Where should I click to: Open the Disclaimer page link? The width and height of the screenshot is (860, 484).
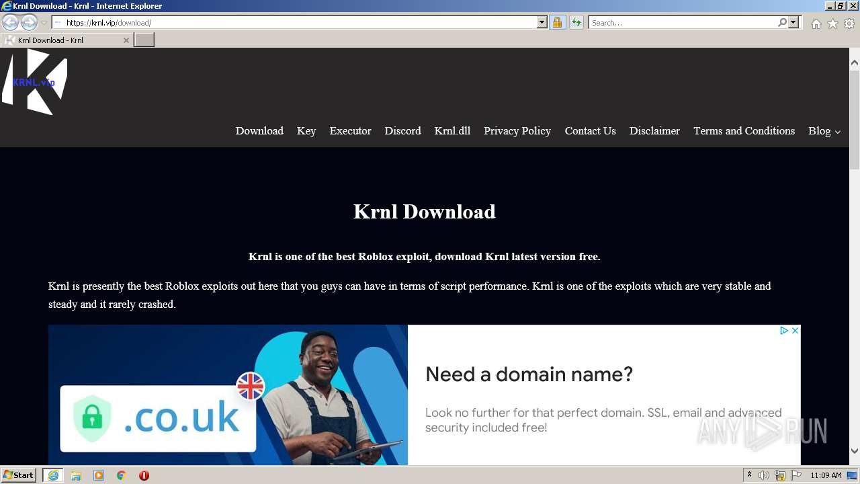654,131
